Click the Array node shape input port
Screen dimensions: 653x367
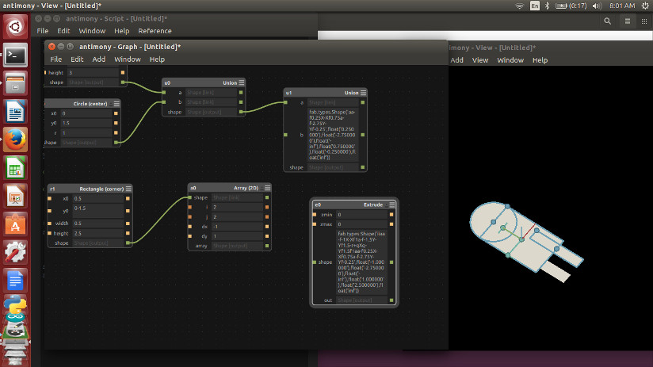190,197
